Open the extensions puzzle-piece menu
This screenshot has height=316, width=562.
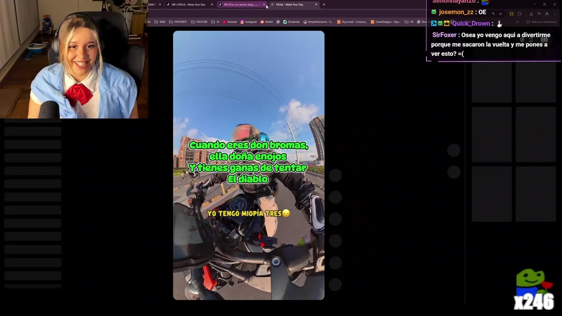point(519,14)
